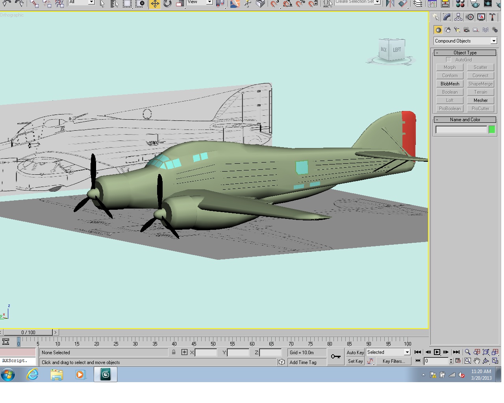Viewport: 504px width, 403px height.
Task: Open the Key Filters dialog
Action: [x=393, y=361]
